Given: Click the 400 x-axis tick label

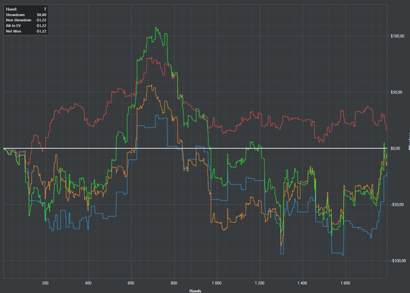Looking at the screenshot, I should (x=88, y=283).
